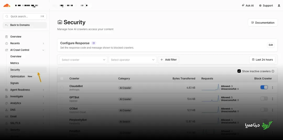The height and width of the screenshot is (140, 283).
Task: Open the Signals sub-item
Action: coord(14,83)
